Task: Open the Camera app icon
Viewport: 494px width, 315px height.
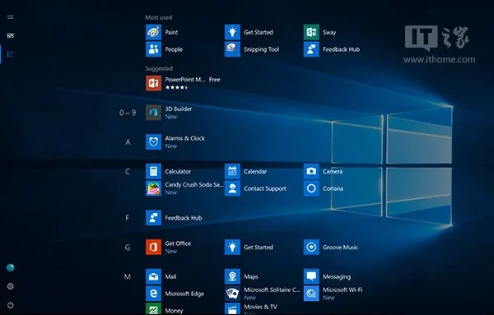Action: click(311, 171)
